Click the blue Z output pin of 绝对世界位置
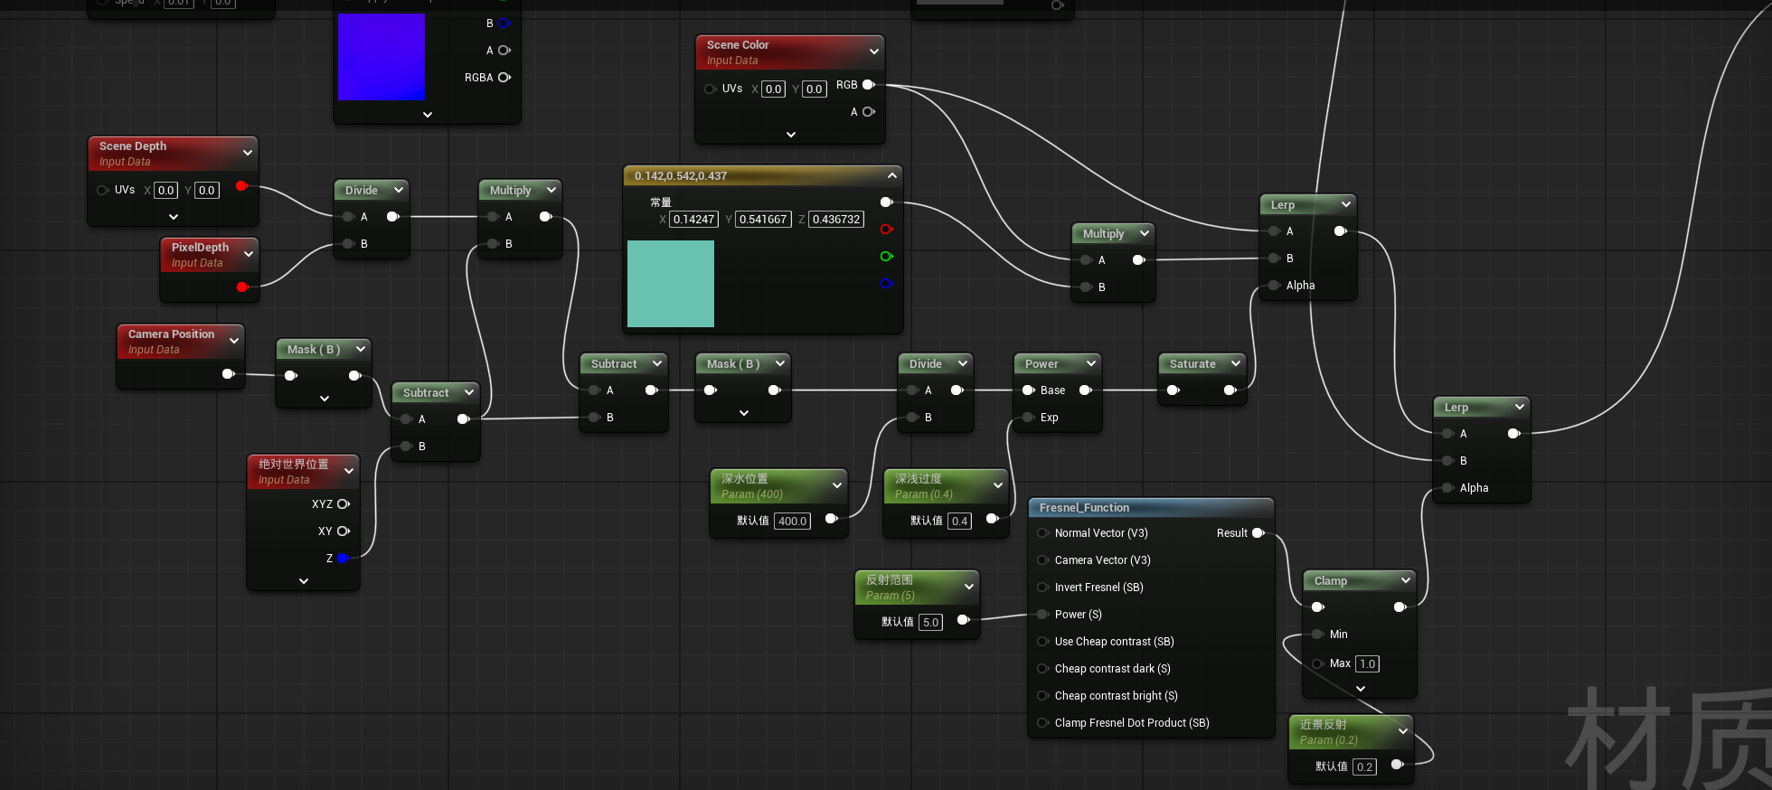Viewport: 1772px width, 790px height. [343, 559]
